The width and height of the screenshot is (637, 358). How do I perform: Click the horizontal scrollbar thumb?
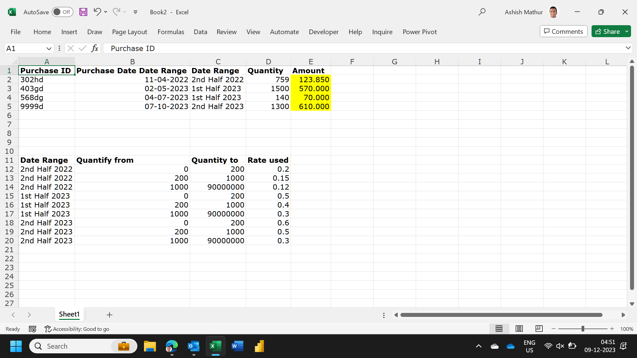point(501,315)
